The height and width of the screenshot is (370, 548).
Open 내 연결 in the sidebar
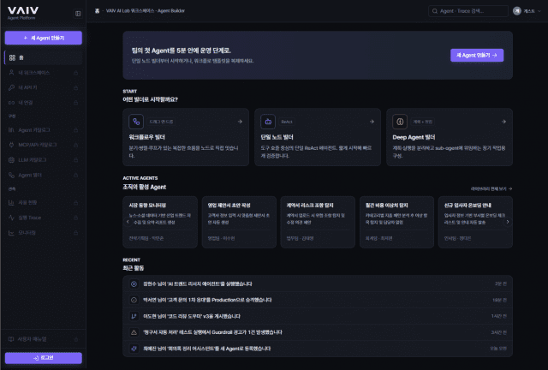pyautogui.click(x=44, y=103)
